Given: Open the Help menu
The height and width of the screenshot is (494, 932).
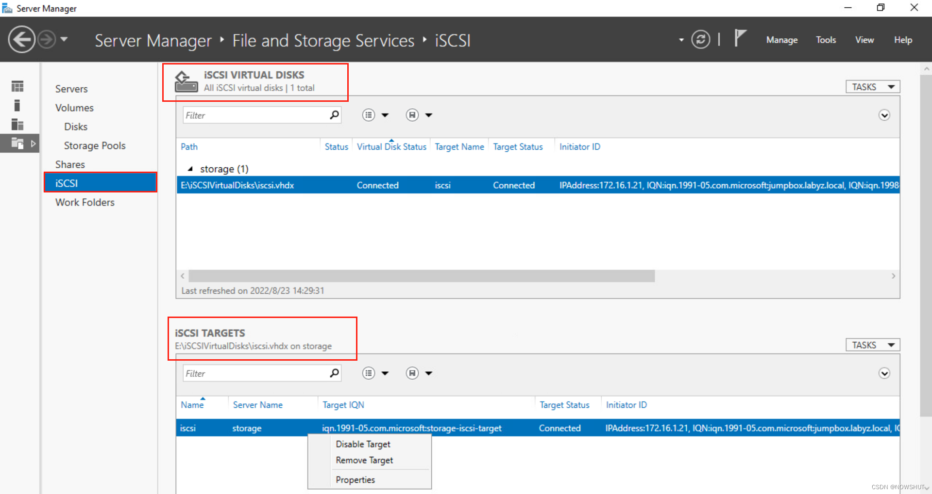Looking at the screenshot, I should (903, 40).
